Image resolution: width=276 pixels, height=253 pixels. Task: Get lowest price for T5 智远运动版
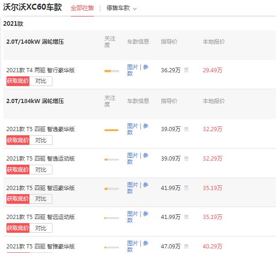tap(18, 228)
